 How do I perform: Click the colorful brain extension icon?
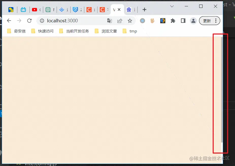[x=163, y=21]
